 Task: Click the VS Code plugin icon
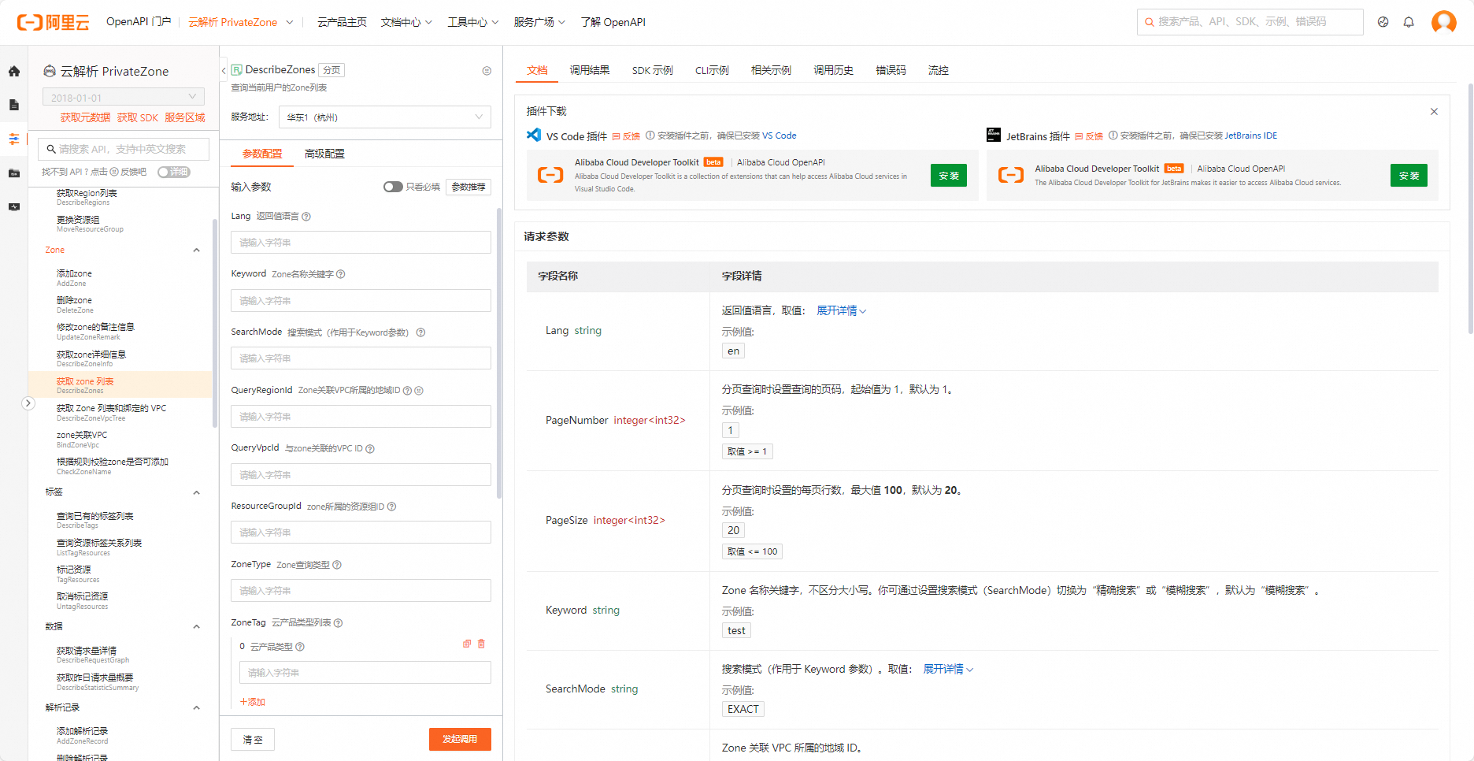coord(534,135)
